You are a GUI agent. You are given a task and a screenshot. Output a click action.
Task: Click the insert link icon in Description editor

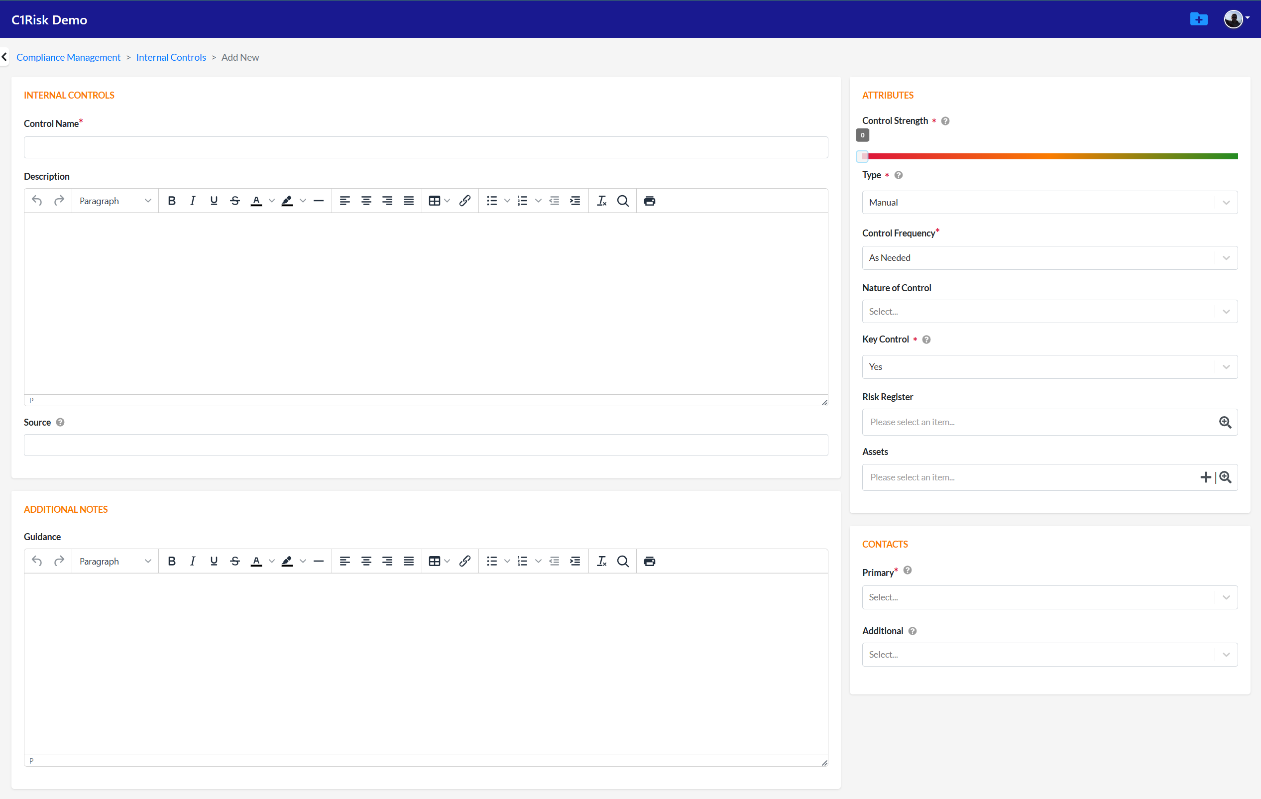tap(464, 201)
